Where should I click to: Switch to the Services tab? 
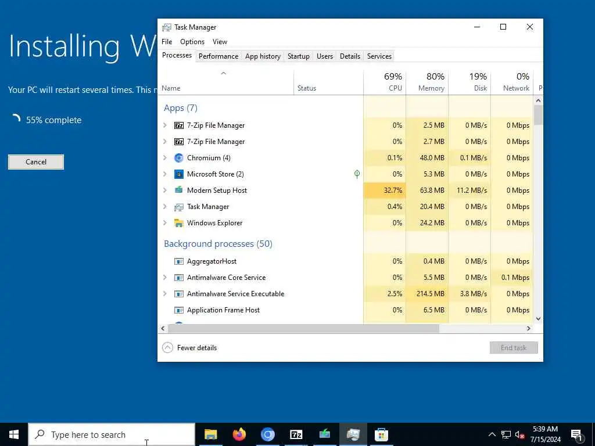point(379,56)
